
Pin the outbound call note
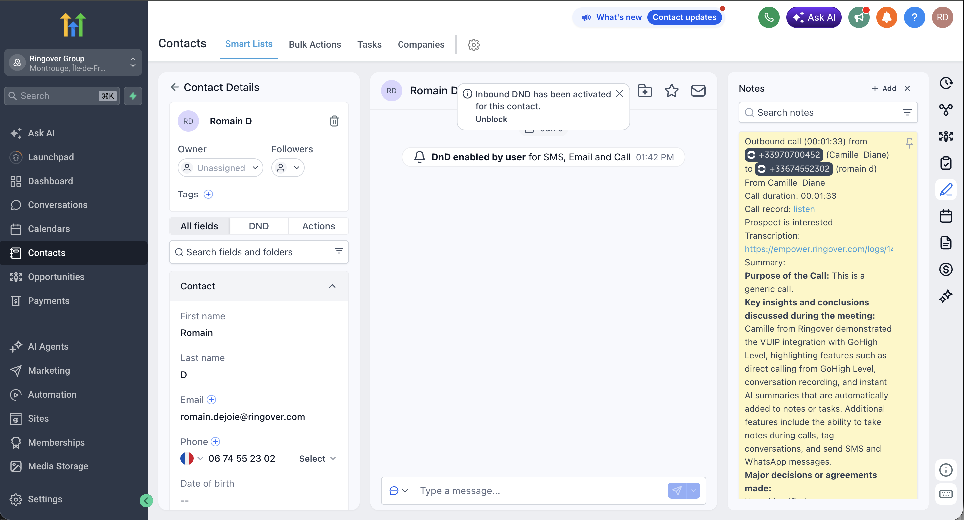pos(909,143)
